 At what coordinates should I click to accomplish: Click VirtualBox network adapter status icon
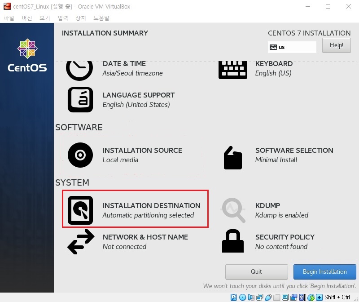tap(260, 298)
